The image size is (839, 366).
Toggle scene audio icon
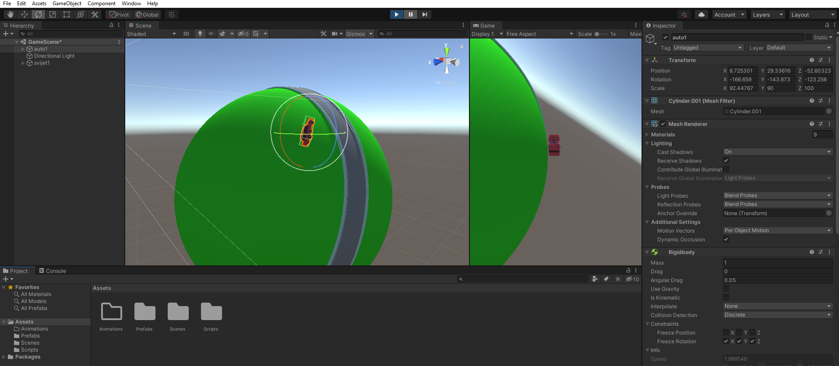(x=212, y=34)
